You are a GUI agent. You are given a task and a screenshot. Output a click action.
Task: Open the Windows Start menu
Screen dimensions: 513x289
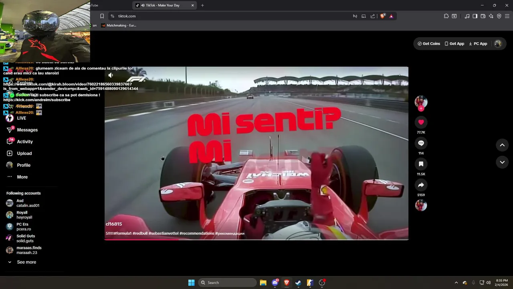191,283
